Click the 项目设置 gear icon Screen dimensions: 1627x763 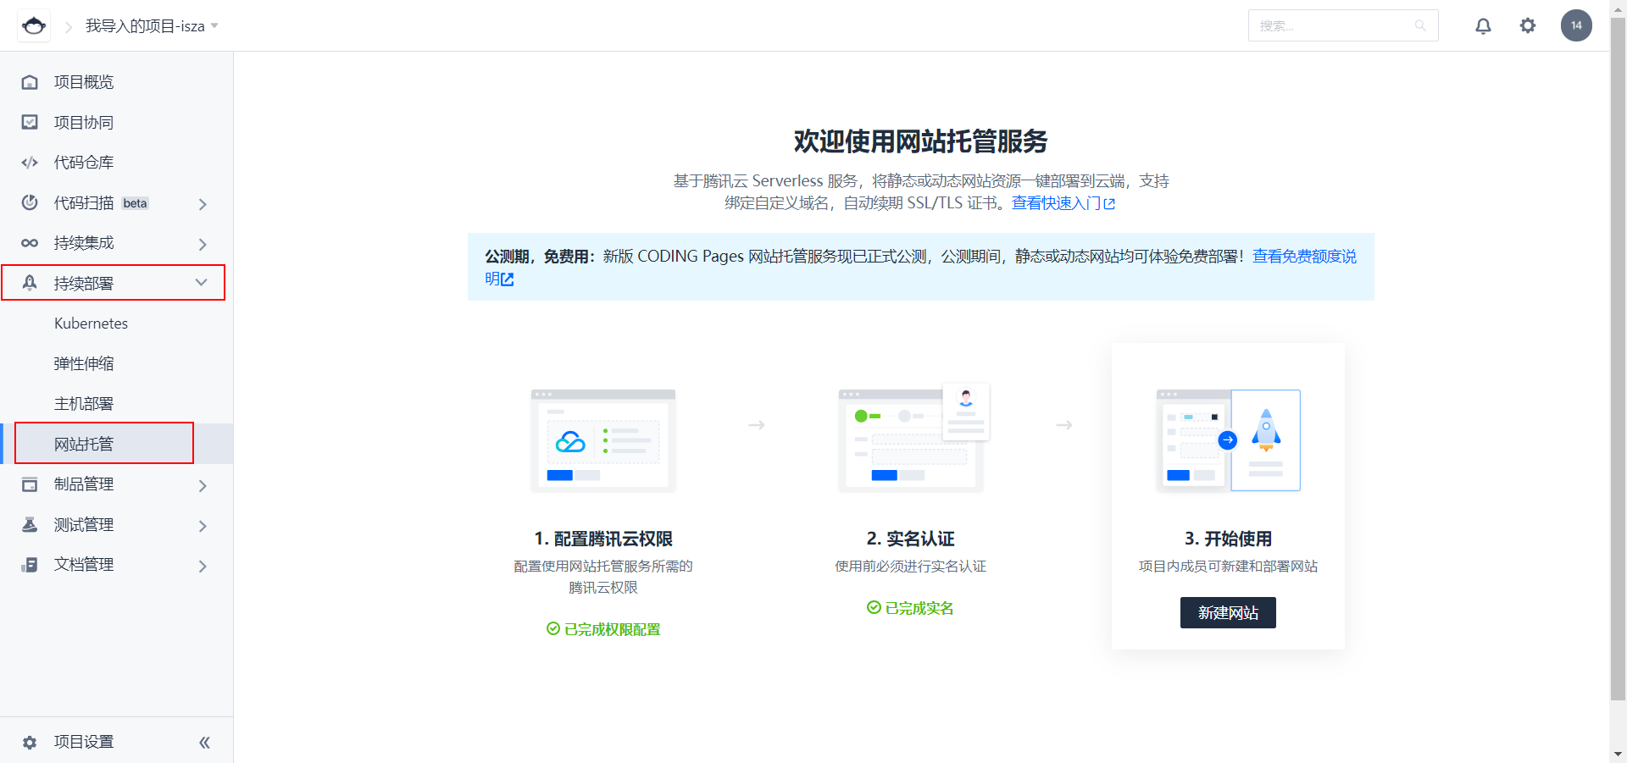[30, 742]
